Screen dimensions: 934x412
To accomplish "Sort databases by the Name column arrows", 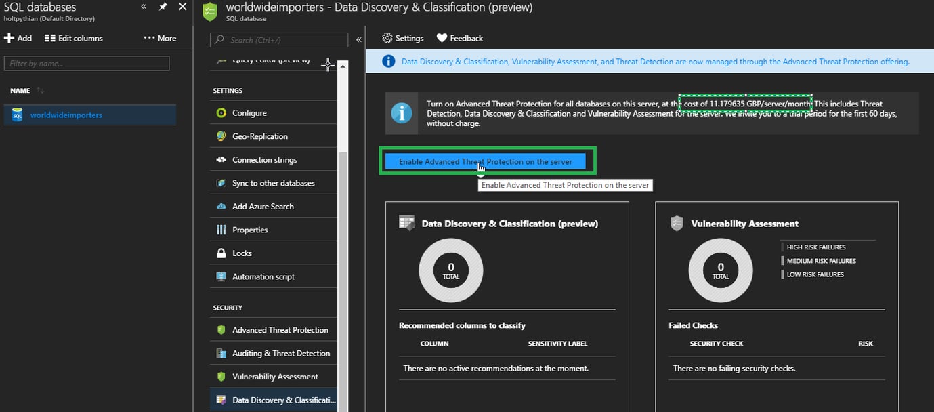I will [41, 91].
